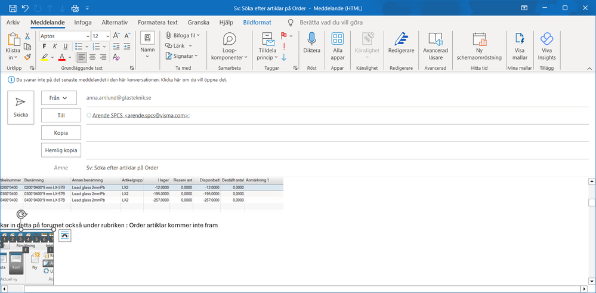596x293 pixels.
Task: Open the red font color dropdown arrow
Action: click(71, 58)
